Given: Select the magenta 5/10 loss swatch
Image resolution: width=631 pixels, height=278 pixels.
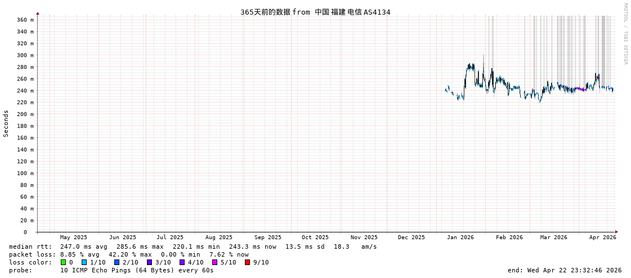Looking at the screenshot, I should click(x=215, y=262).
